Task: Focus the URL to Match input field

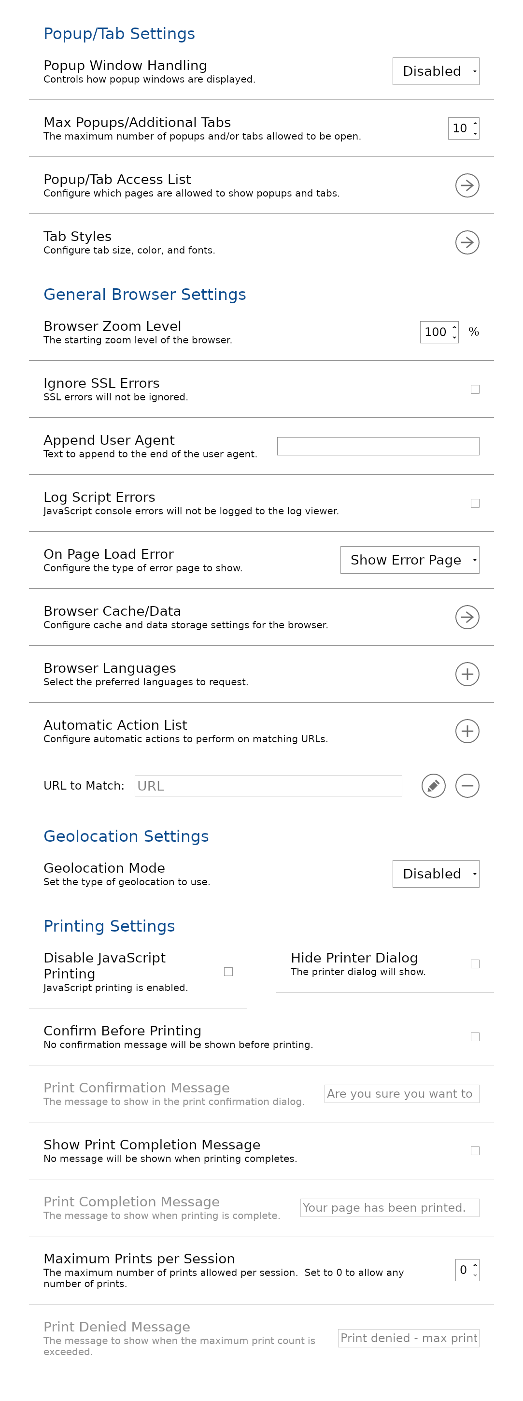Action: click(268, 786)
